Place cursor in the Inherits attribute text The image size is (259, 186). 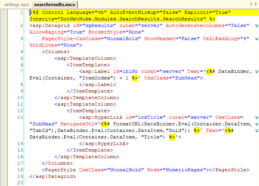click(118, 19)
